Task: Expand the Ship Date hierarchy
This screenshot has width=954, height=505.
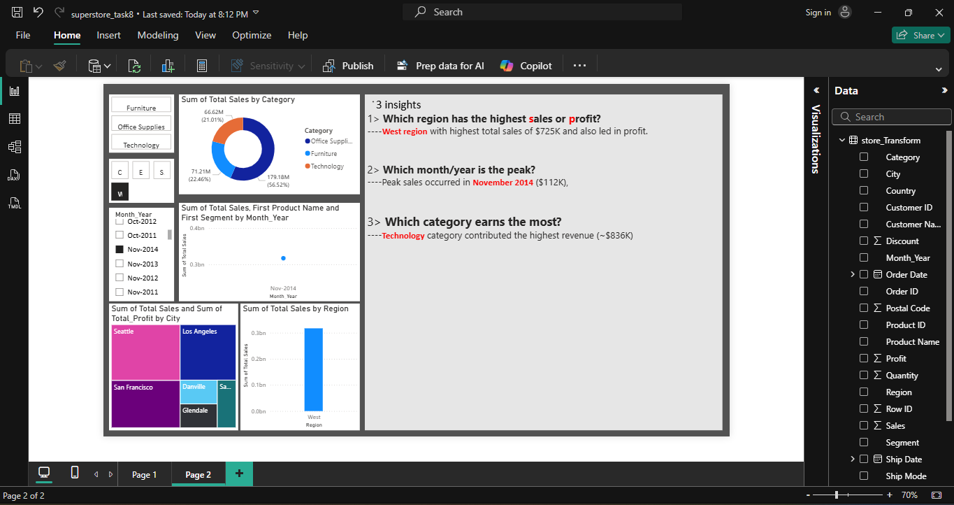Action: (853, 460)
